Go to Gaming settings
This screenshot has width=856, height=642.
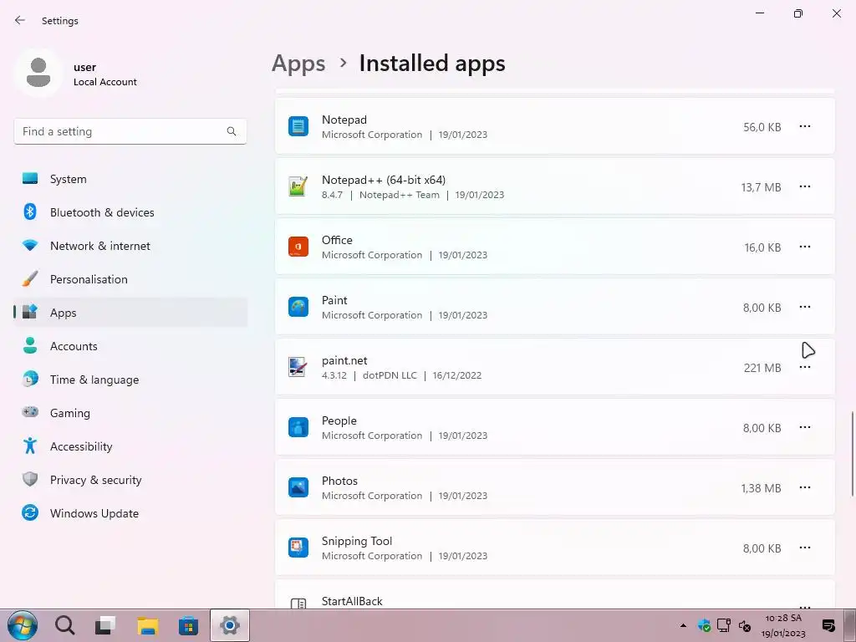pyautogui.click(x=130, y=413)
